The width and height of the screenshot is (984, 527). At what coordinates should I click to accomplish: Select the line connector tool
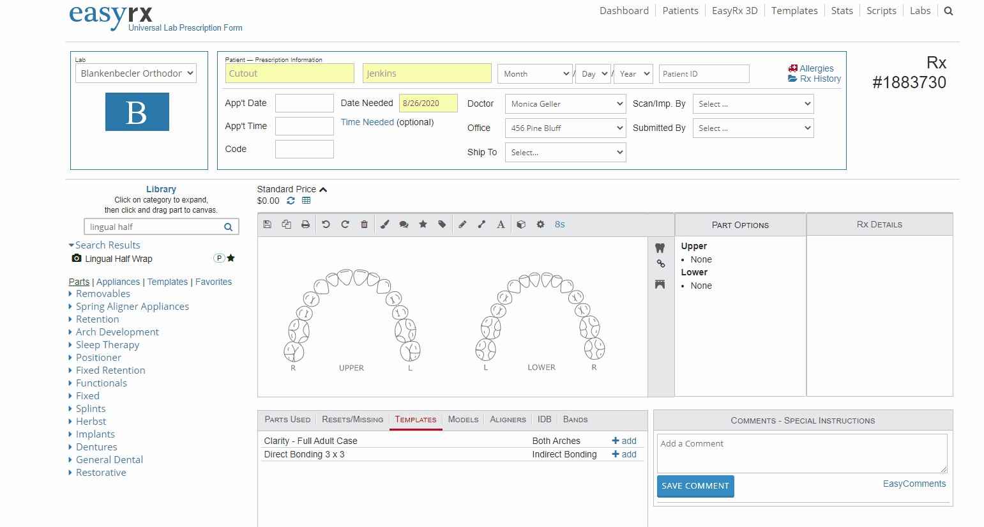pos(482,224)
